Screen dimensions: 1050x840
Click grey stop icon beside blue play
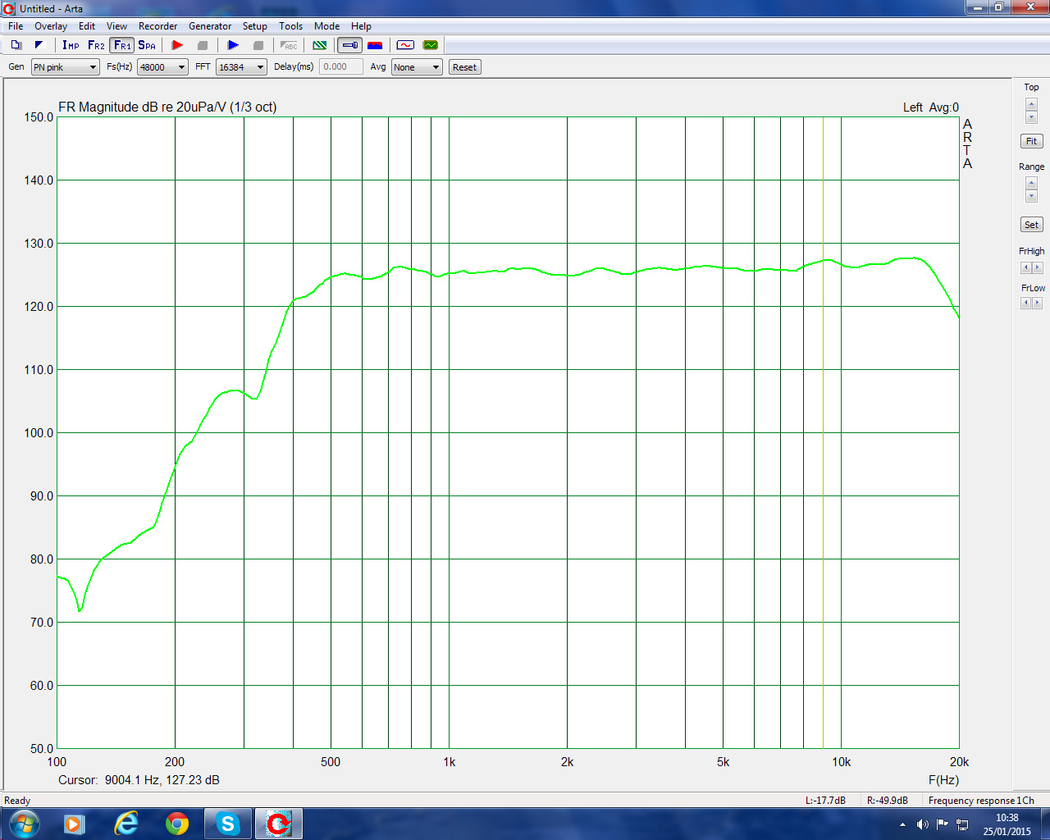click(258, 45)
